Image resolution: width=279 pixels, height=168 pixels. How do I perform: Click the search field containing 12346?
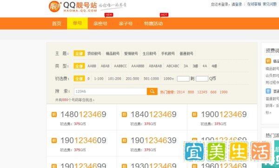(x=110, y=91)
